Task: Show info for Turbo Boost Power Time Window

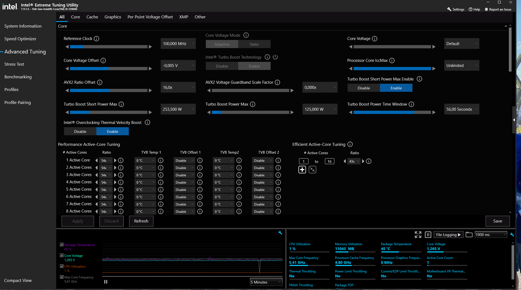Action: (x=411, y=104)
